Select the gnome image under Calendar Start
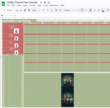 tap(16, 52)
